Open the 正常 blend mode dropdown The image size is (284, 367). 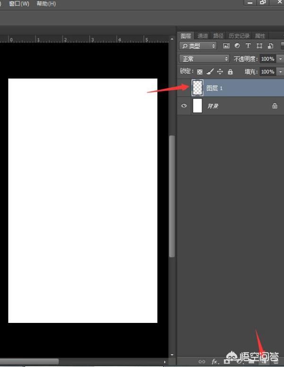[x=204, y=59]
